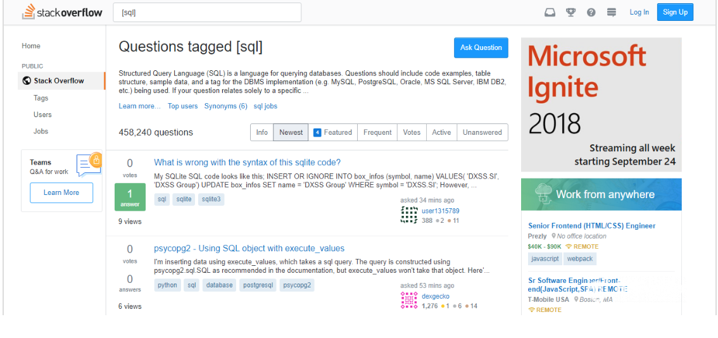This screenshot has width=718, height=338.
Task: Click dexgecko's avatar image
Action: coord(409,301)
